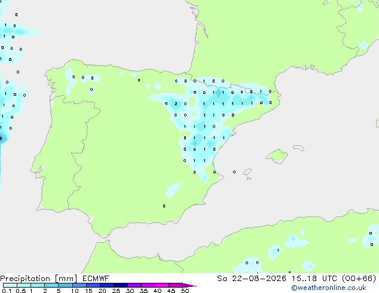
Task: Click the lone '0' value in southern Spain
Action: point(164,206)
